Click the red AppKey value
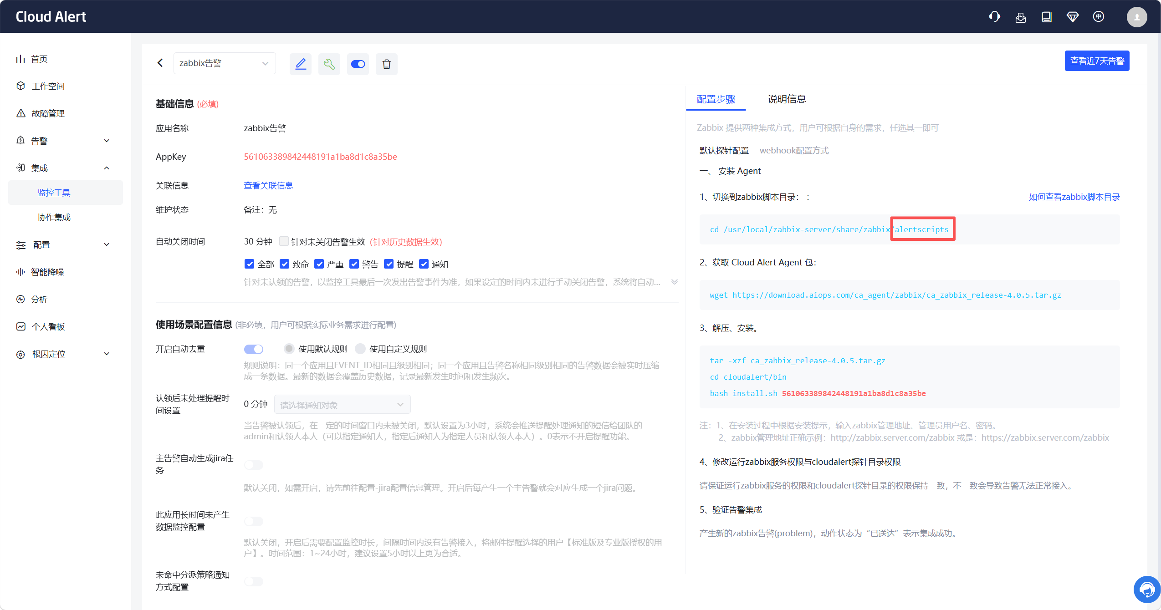This screenshot has width=1161, height=610. pos(320,157)
